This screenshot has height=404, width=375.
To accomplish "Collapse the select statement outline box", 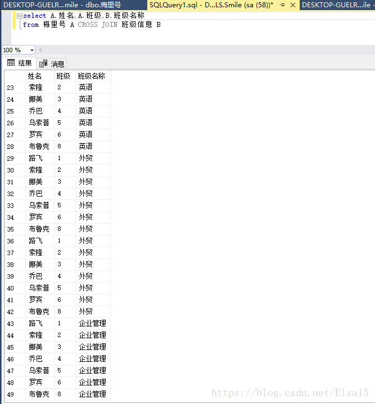I will point(19,16).
